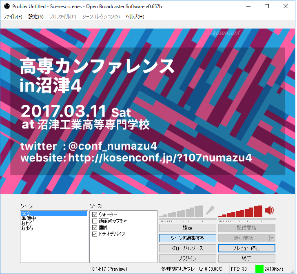Open the プラグイン button
This screenshot has width=297, height=274.
(x=187, y=259)
